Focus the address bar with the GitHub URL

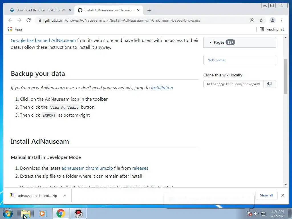pos(122,20)
